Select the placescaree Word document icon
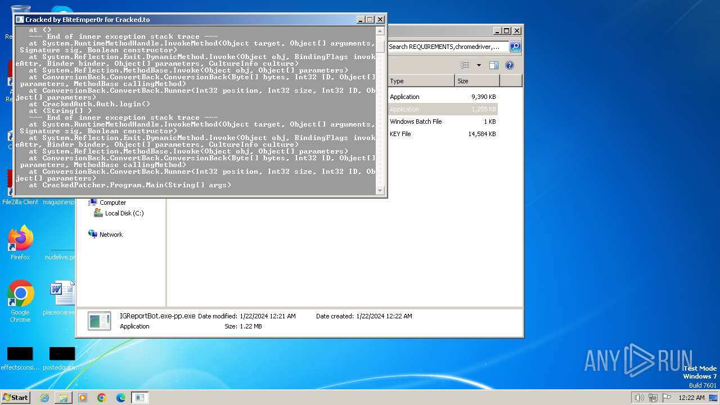Viewport: 720px width, 405px height. [61, 298]
